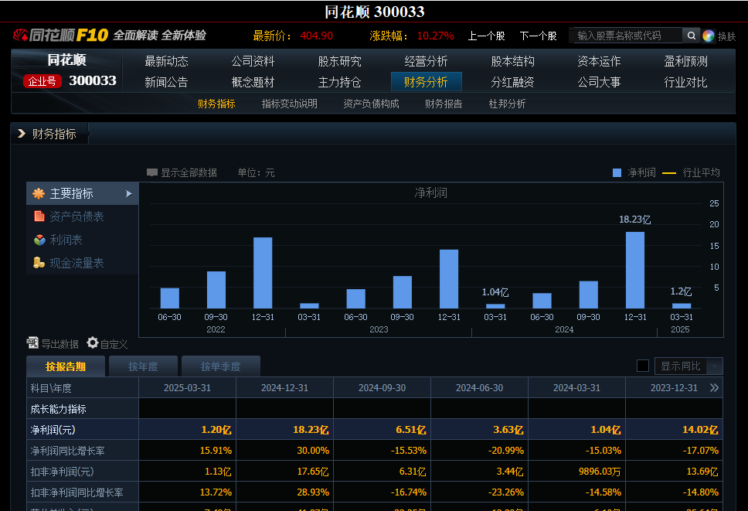
Task: Open the 新闻公告 menu
Action: pos(166,82)
